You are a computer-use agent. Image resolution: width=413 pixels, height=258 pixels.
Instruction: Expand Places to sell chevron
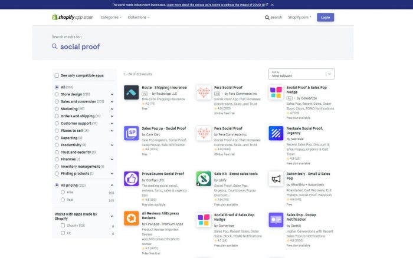(x=112, y=131)
